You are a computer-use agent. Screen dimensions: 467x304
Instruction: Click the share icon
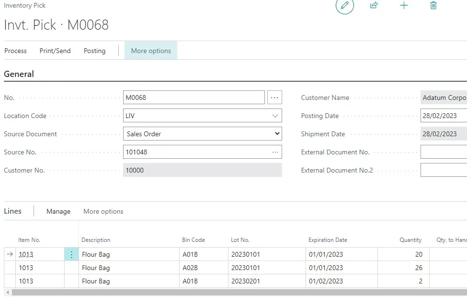tap(374, 5)
